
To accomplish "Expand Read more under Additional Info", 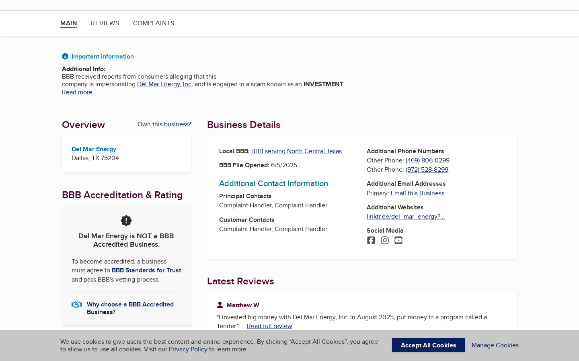I will [x=77, y=92].
